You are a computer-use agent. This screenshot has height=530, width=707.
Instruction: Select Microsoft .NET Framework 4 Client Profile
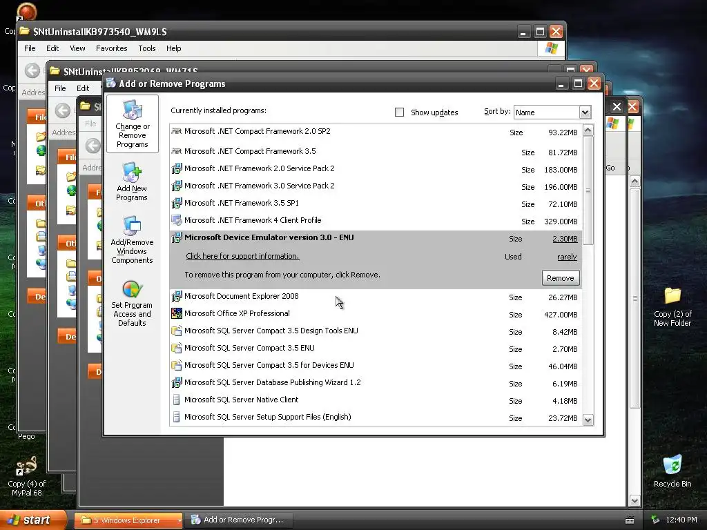coord(376,220)
